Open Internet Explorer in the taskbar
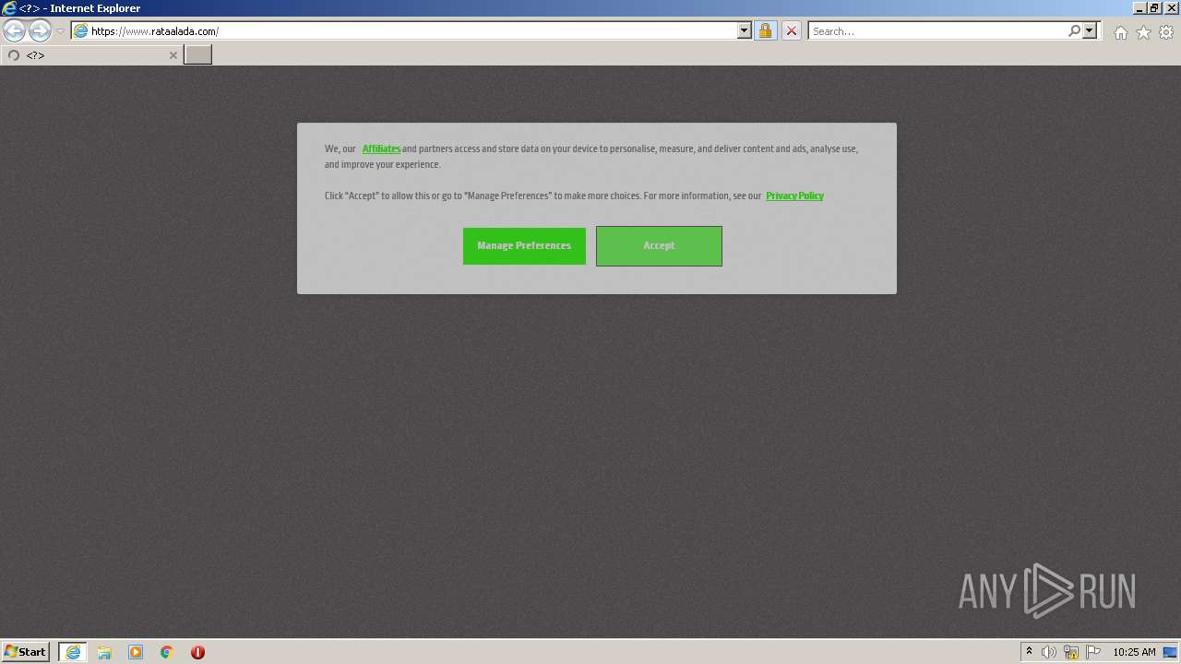Screen dimensions: 1181x664 tap(72, 652)
